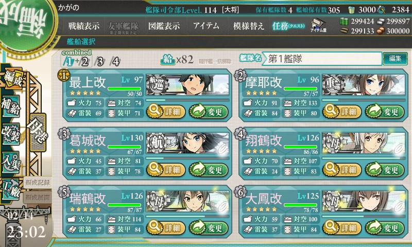Open 戦績表示 records menu
Image resolution: width=412 pixels, height=247 pixels.
tap(84, 26)
